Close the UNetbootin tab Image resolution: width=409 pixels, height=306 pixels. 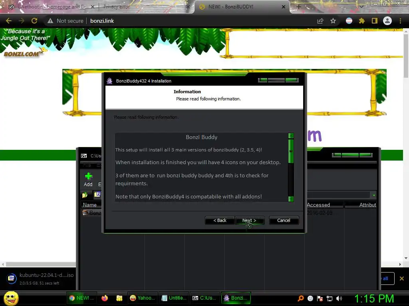coord(92,7)
